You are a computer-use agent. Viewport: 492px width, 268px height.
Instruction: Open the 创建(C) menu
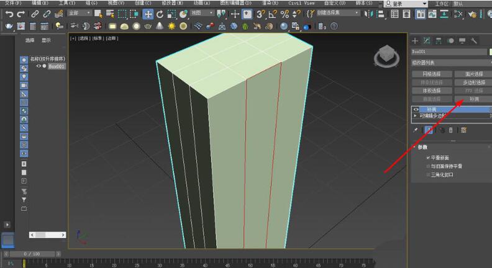[x=143, y=3]
